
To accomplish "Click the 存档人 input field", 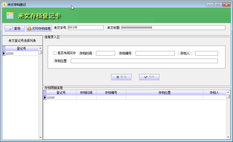I will click(x=207, y=53).
